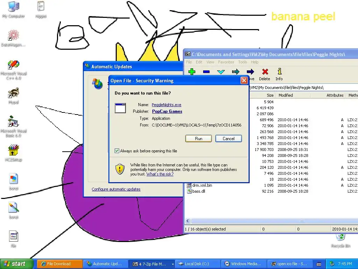Sort by the Size column header
This screenshot has height=269, width=358.
(263, 95)
